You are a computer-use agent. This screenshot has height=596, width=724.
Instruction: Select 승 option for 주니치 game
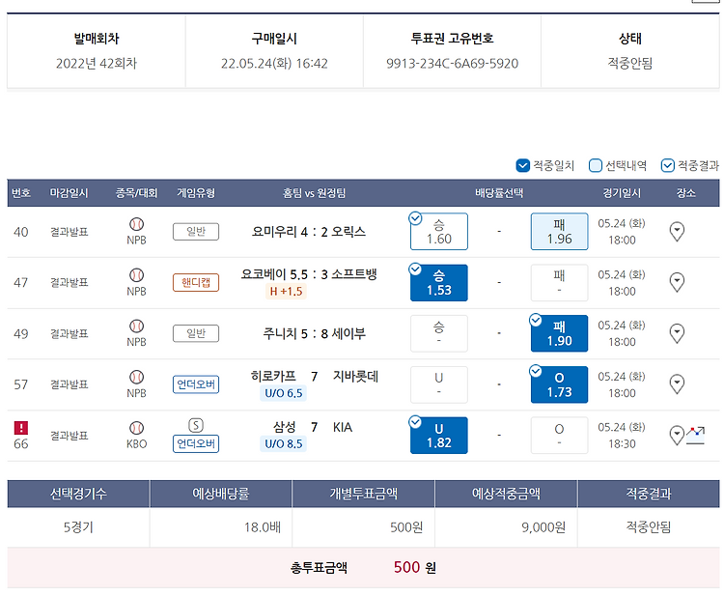pyautogui.click(x=439, y=333)
